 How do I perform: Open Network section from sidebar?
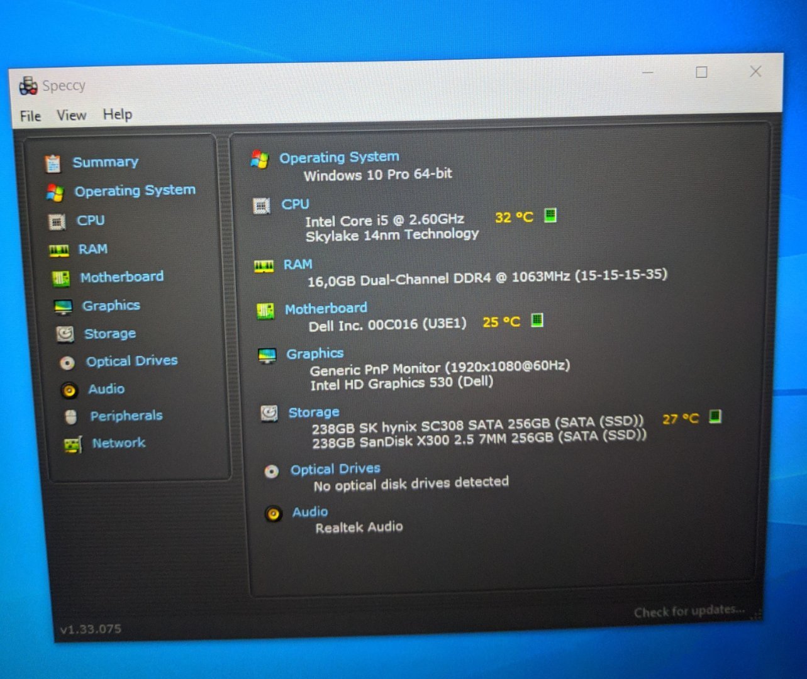pos(118,443)
